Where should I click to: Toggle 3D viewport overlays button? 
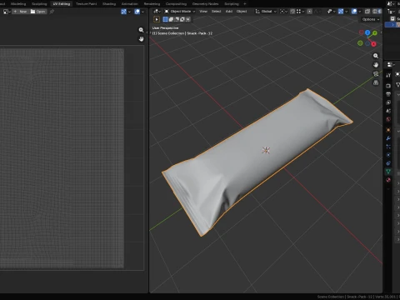click(x=354, y=12)
